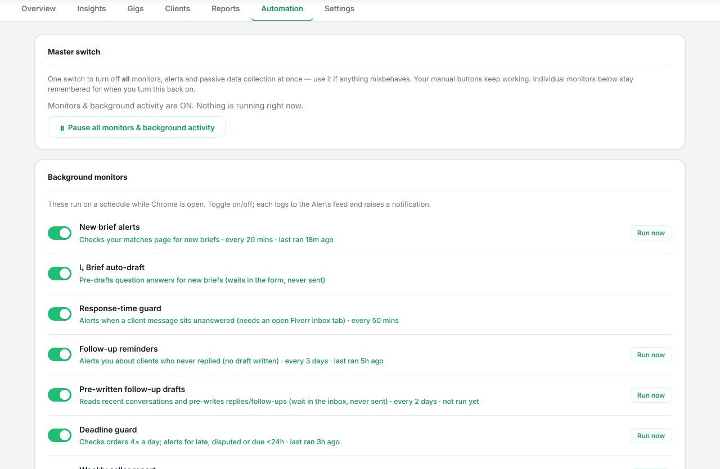Screen dimensions: 720x469
Task: Disable the New brief alerts toggle
Action: tap(60, 233)
